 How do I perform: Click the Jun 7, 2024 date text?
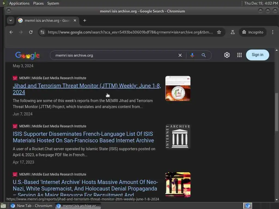pos(23,114)
